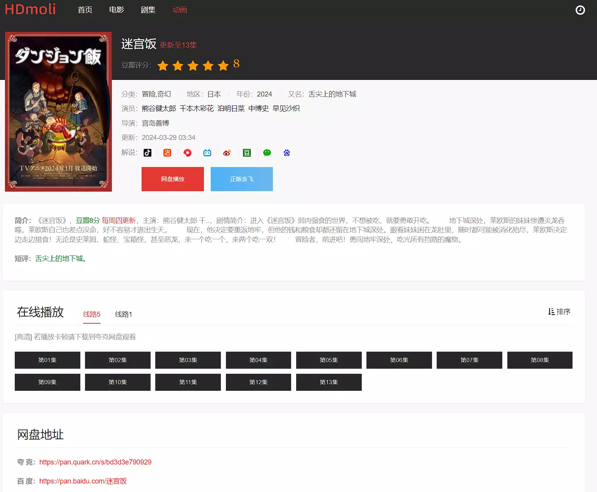Screen dimensions: 597x492
Task: Open watch history clock icon
Action: coord(580,10)
